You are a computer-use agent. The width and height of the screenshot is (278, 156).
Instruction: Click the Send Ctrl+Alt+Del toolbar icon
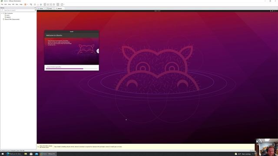point(31,4)
